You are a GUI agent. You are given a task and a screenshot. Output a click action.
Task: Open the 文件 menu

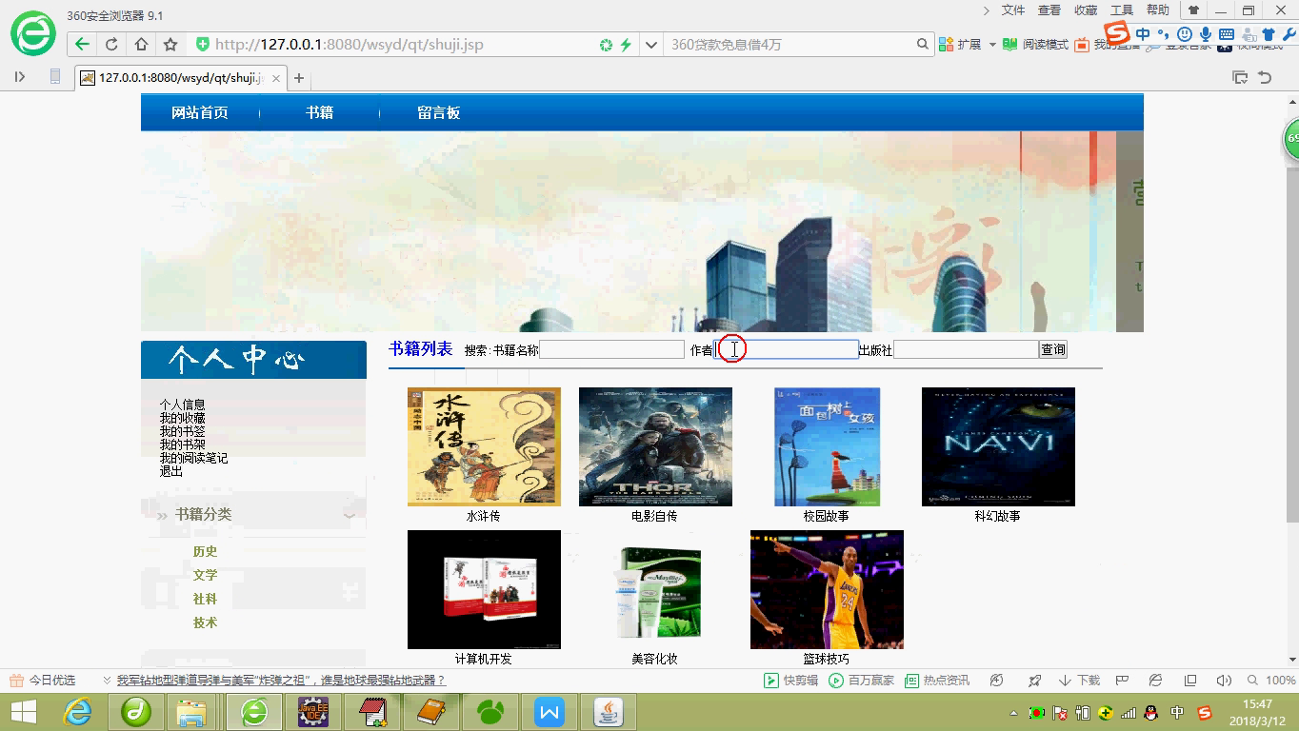pos(1013,10)
